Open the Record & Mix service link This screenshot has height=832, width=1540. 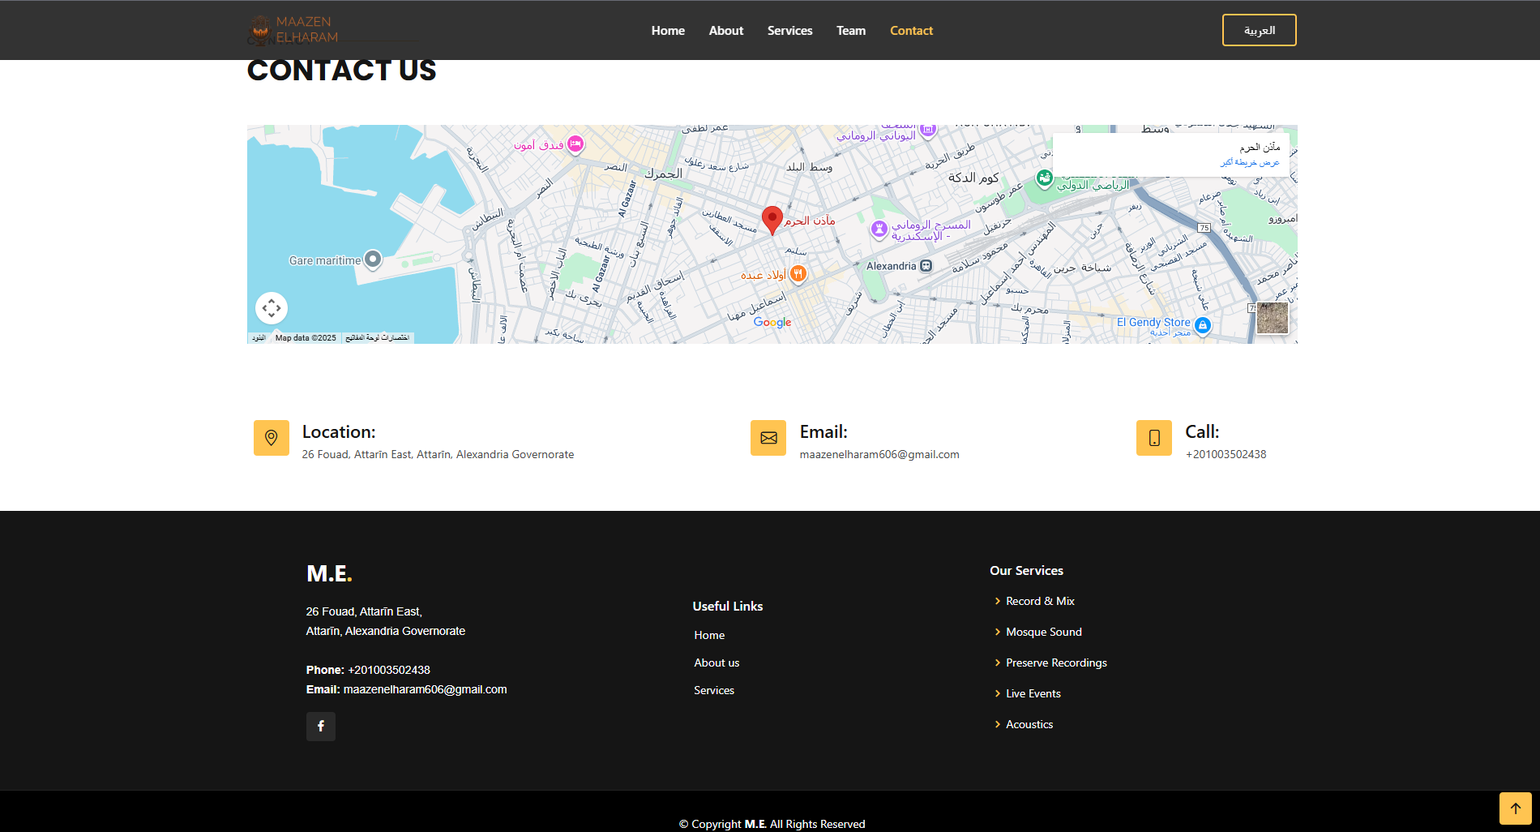tap(1040, 601)
